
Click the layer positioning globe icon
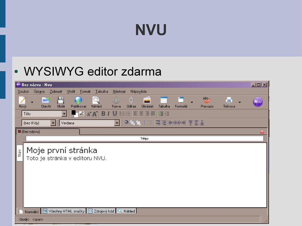126,122
